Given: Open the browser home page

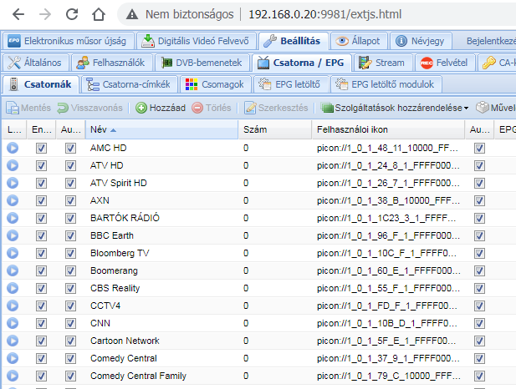Looking at the screenshot, I should (99, 14).
